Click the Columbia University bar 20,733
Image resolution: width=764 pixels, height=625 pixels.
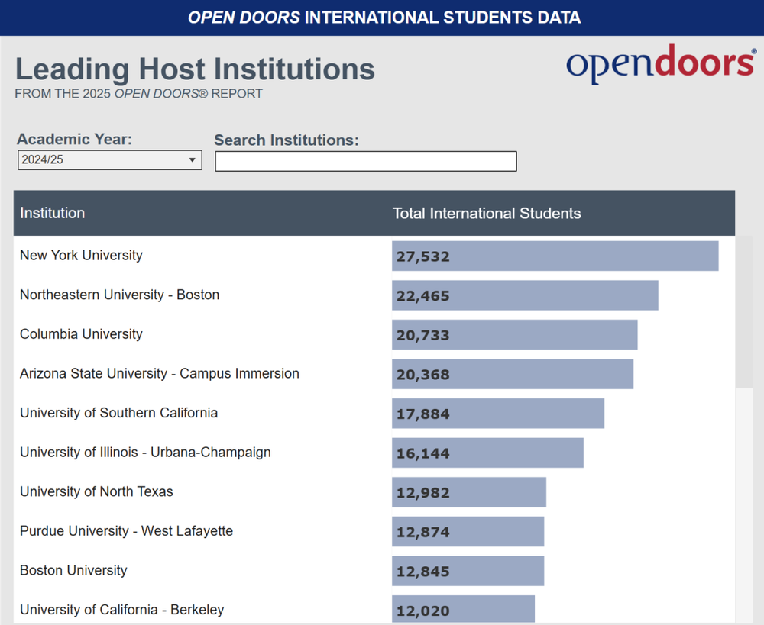514,335
